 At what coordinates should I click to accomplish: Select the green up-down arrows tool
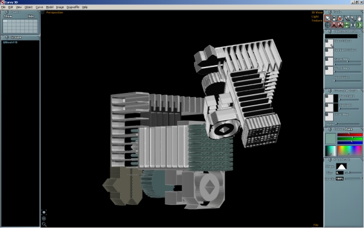(x=346, y=25)
